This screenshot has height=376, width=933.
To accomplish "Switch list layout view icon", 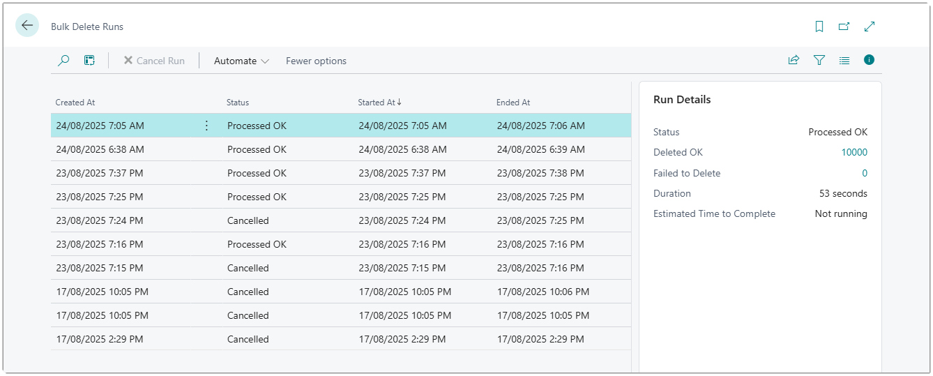I will pyautogui.click(x=844, y=60).
